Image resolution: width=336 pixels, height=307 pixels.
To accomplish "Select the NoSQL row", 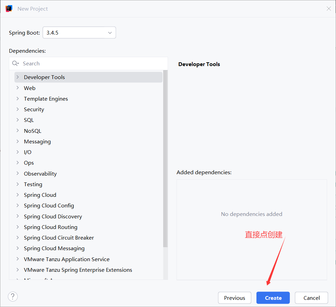I will (x=88, y=131).
